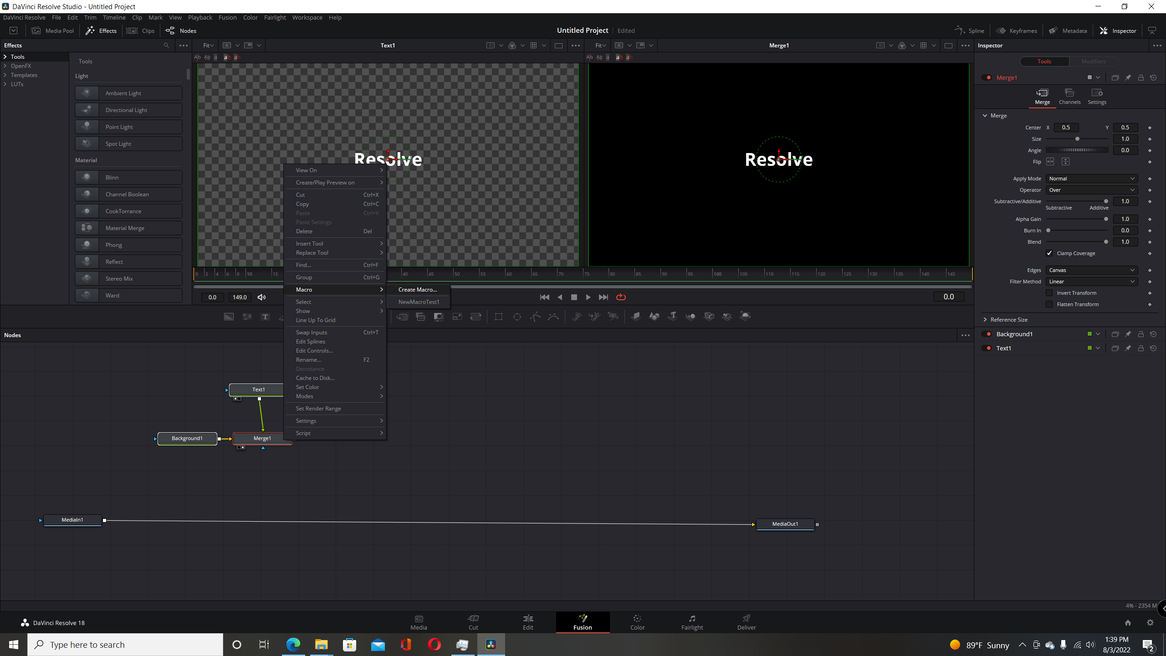1166x656 pixels.
Task: Select Swap Inputs in context menu
Action: (x=336, y=333)
